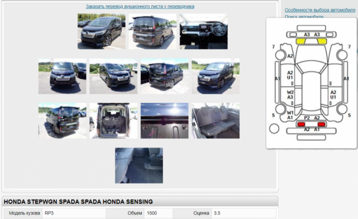Click the 'W1 A1' damage label on diagram
The image size is (358, 219).
(290, 115)
